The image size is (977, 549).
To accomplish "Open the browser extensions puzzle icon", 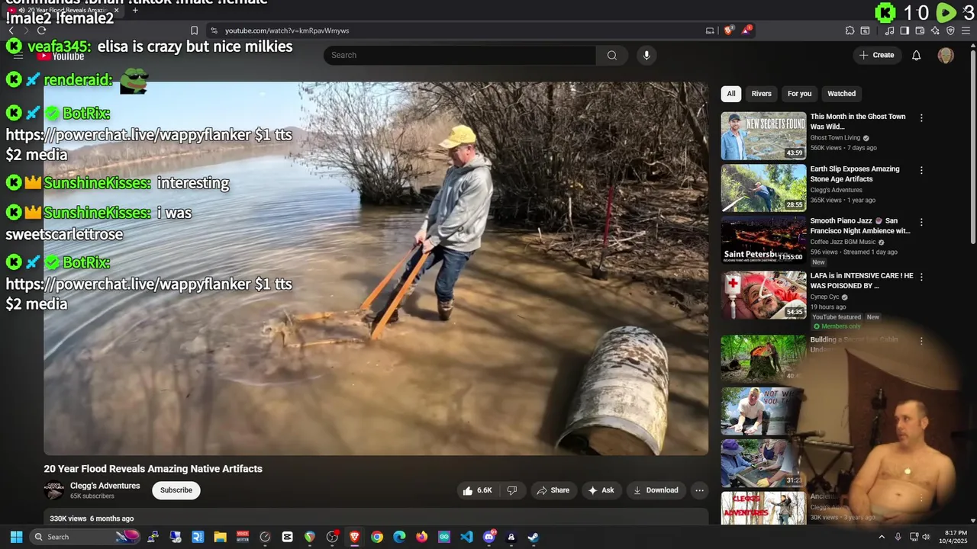I will 850,30.
